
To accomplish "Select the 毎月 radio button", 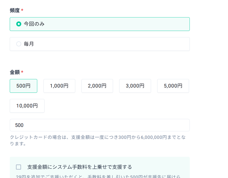I will click(18, 44).
